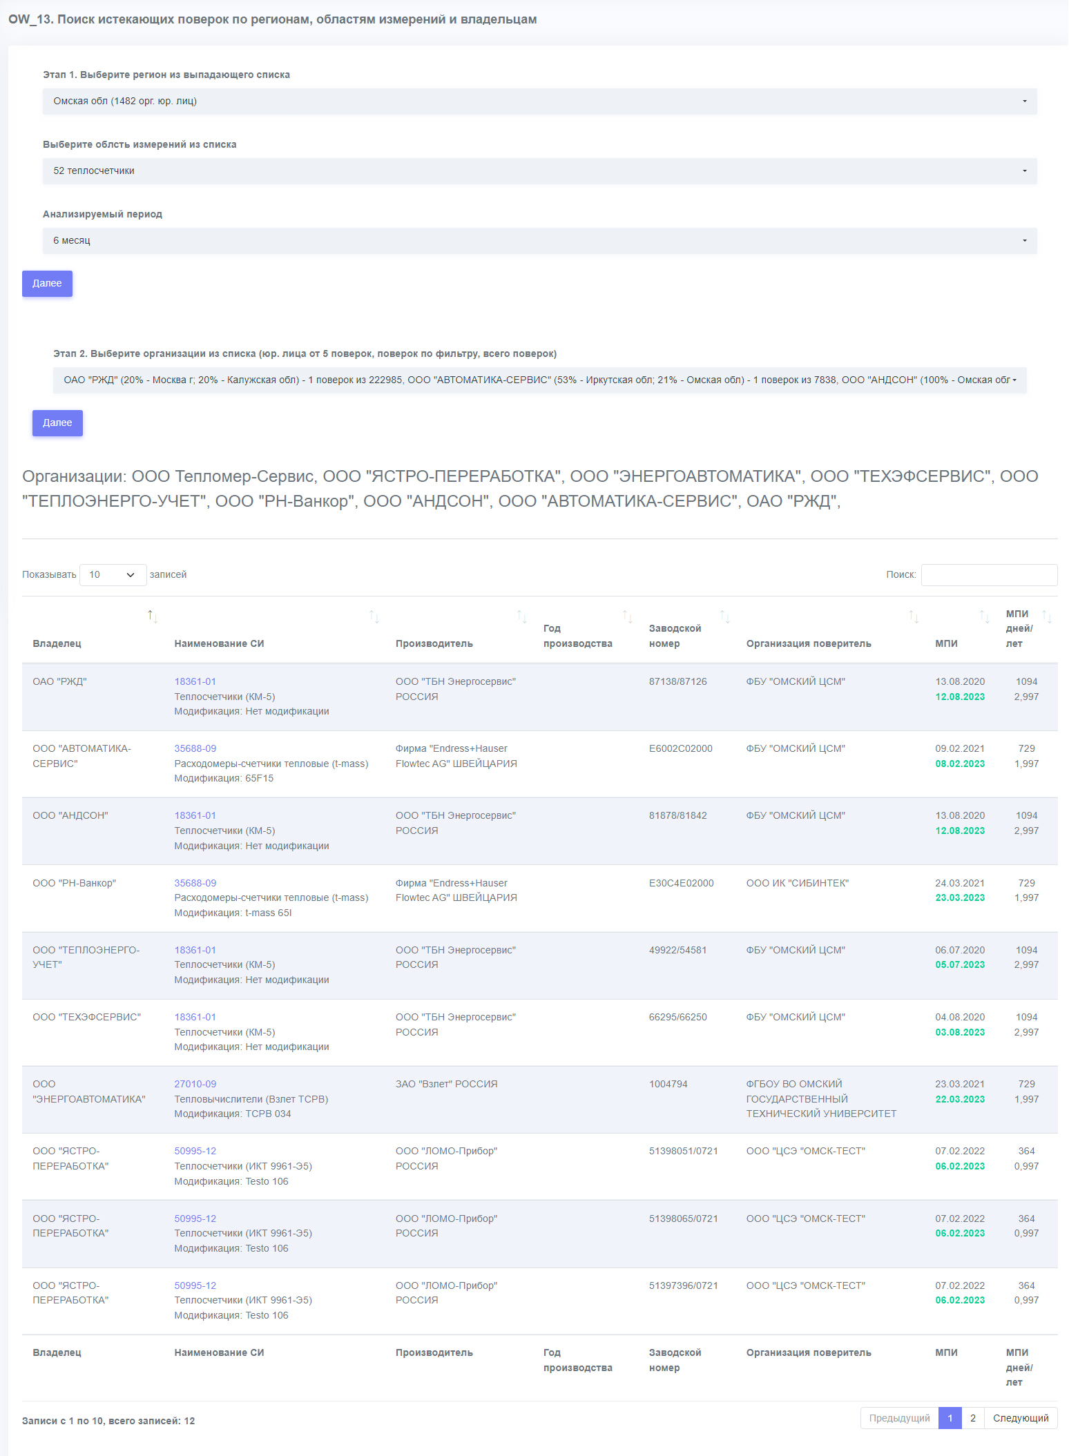Select owner cell ООО "ТЕХЭФСЕРВИС"
Screen dimensions: 1069x1456
point(87,1018)
